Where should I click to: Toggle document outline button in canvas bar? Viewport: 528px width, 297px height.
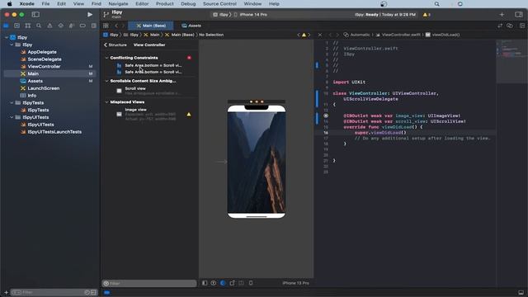click(205, 283)
